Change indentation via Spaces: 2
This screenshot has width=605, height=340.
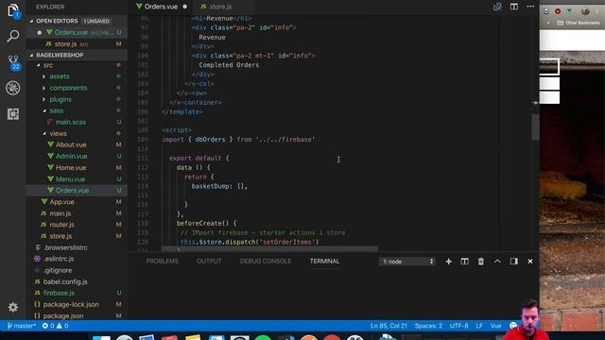click(428, 326)
